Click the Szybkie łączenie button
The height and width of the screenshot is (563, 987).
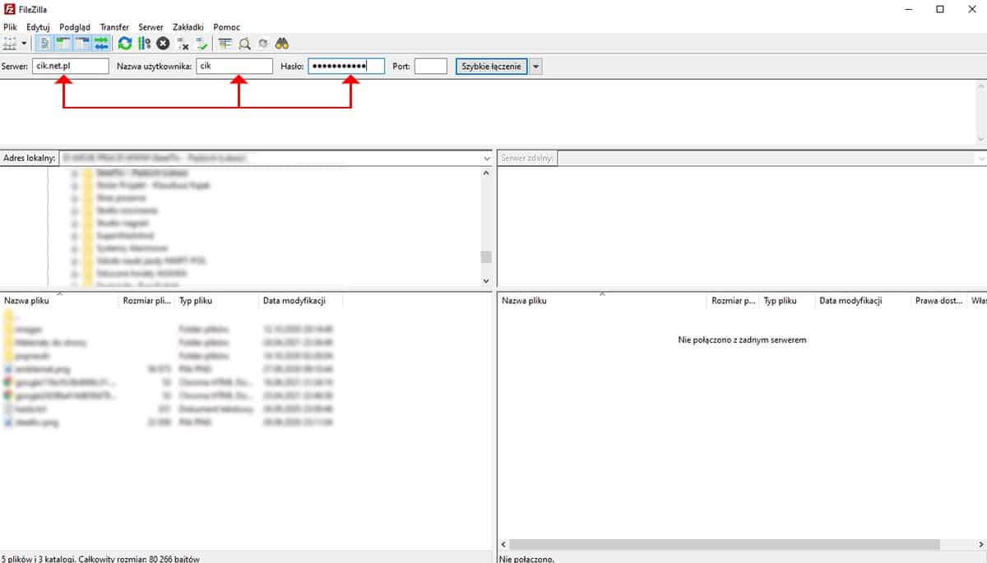pos(491,67)
